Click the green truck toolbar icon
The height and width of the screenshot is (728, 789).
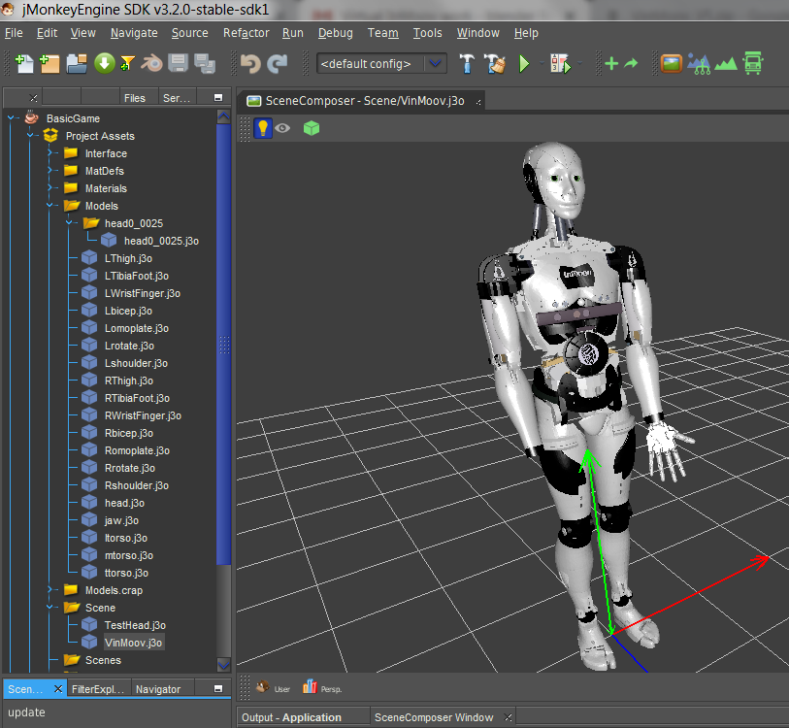click(753, 63)
